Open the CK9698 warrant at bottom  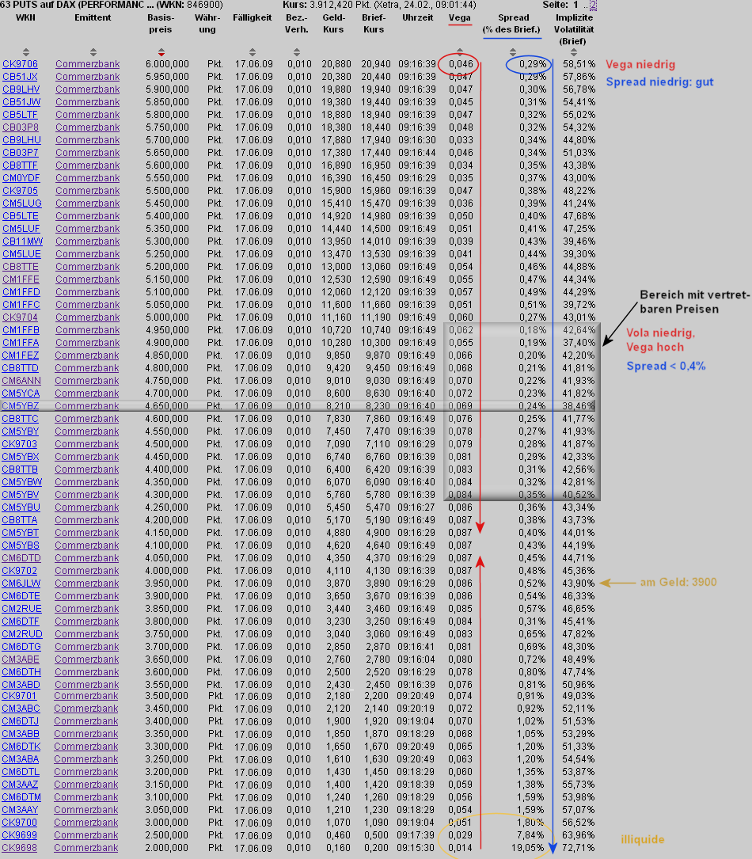click(x=19, y=848)
